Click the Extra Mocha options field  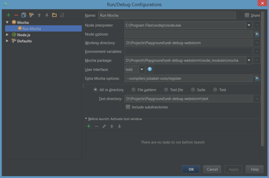click(x=188, y=78)
